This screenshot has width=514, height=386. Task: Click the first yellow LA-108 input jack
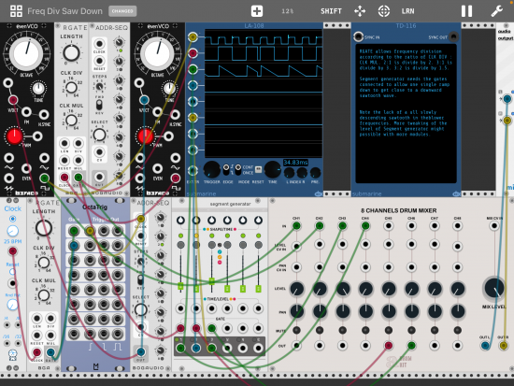click(193, 36)
